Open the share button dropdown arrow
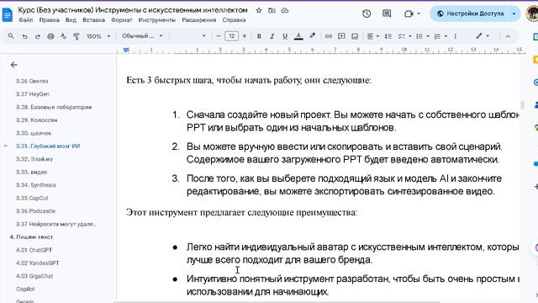Screen dimensions: 538x303 tap(514, 13)
